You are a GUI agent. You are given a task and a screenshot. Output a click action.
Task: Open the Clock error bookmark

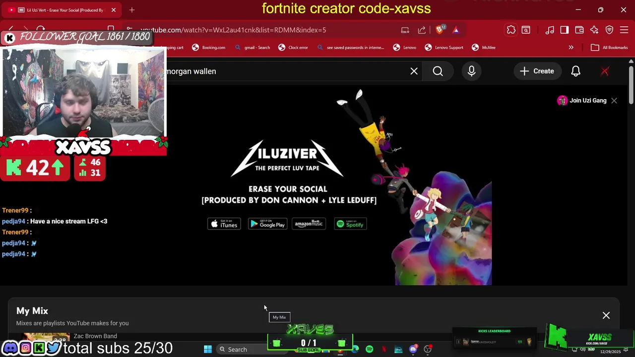coord(293,48)
